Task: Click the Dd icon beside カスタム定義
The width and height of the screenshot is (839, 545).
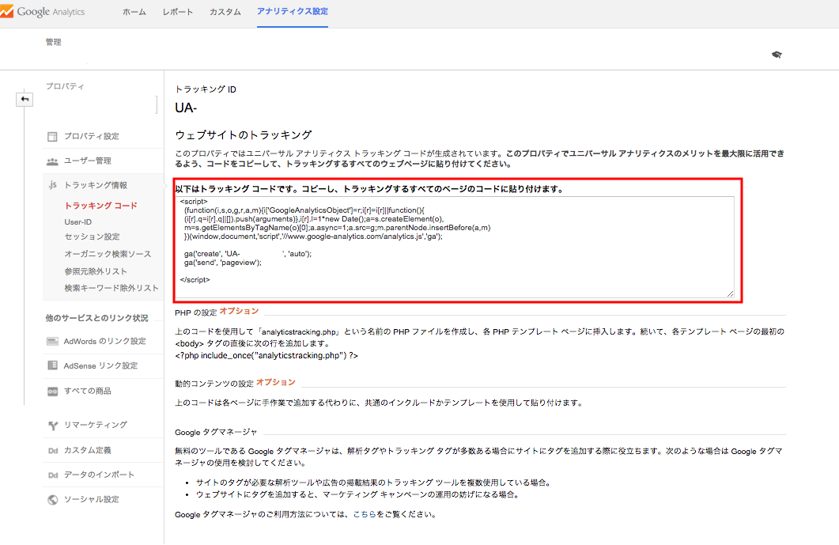Action: pos(52,451)
